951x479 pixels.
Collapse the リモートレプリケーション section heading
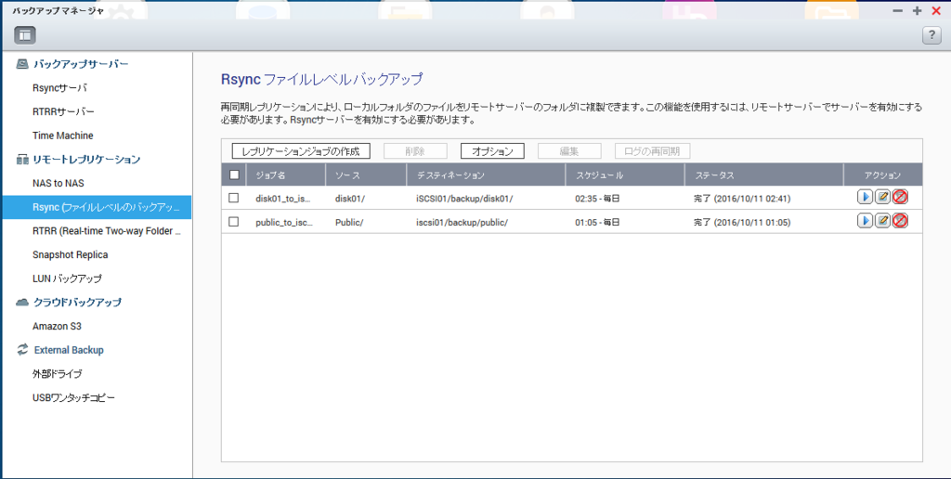click(x=86, y=160)
